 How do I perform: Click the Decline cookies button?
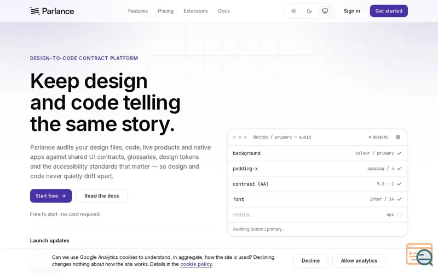pyautogui.click(x=310, y=261)
